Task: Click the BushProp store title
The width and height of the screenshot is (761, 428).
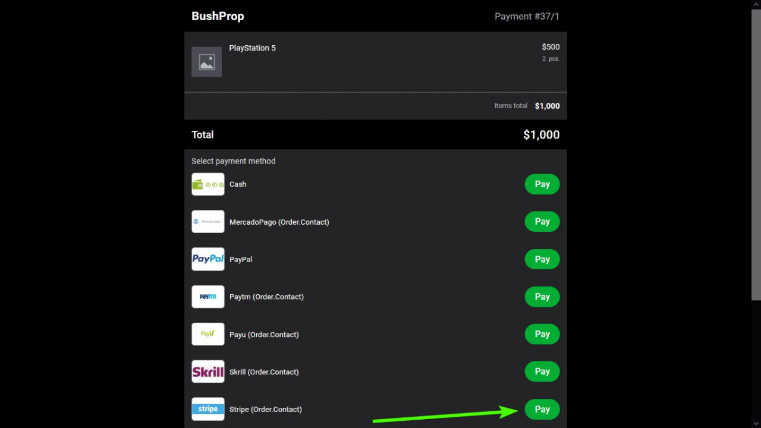Action: (218, 16)
